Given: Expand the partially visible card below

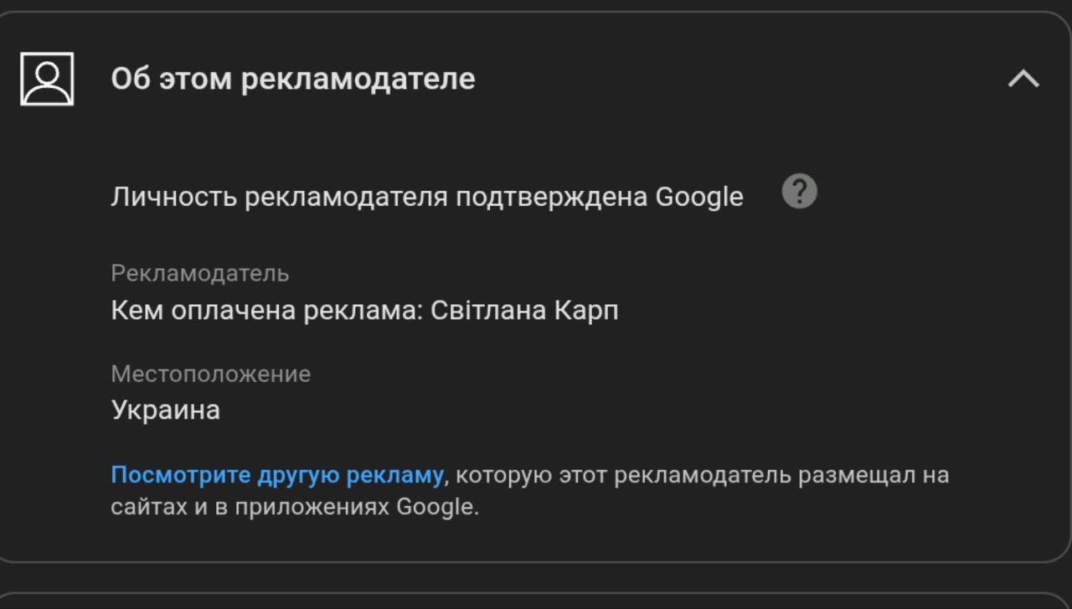Looking at the screenshot, I should [x=536, y=601].
